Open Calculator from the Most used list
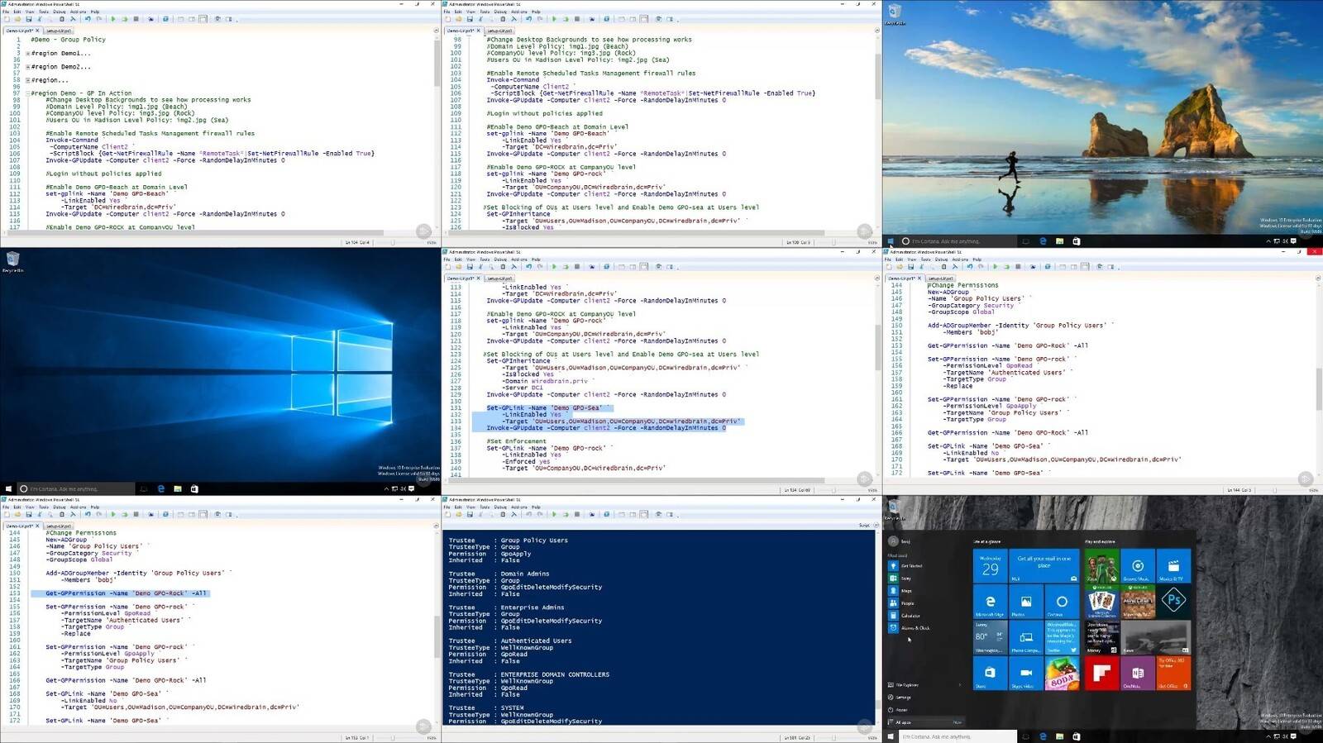 pos(910,616)
